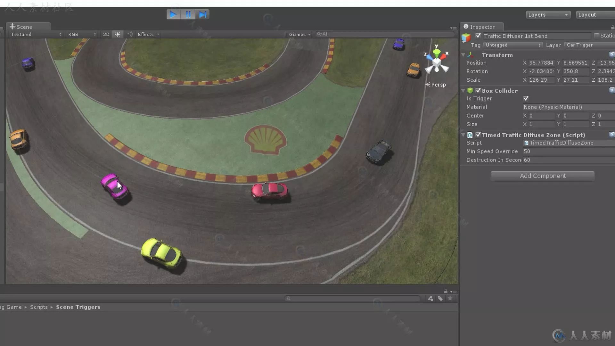Collapse the Transform component
The image size is (615, 346).
point(463,55)
